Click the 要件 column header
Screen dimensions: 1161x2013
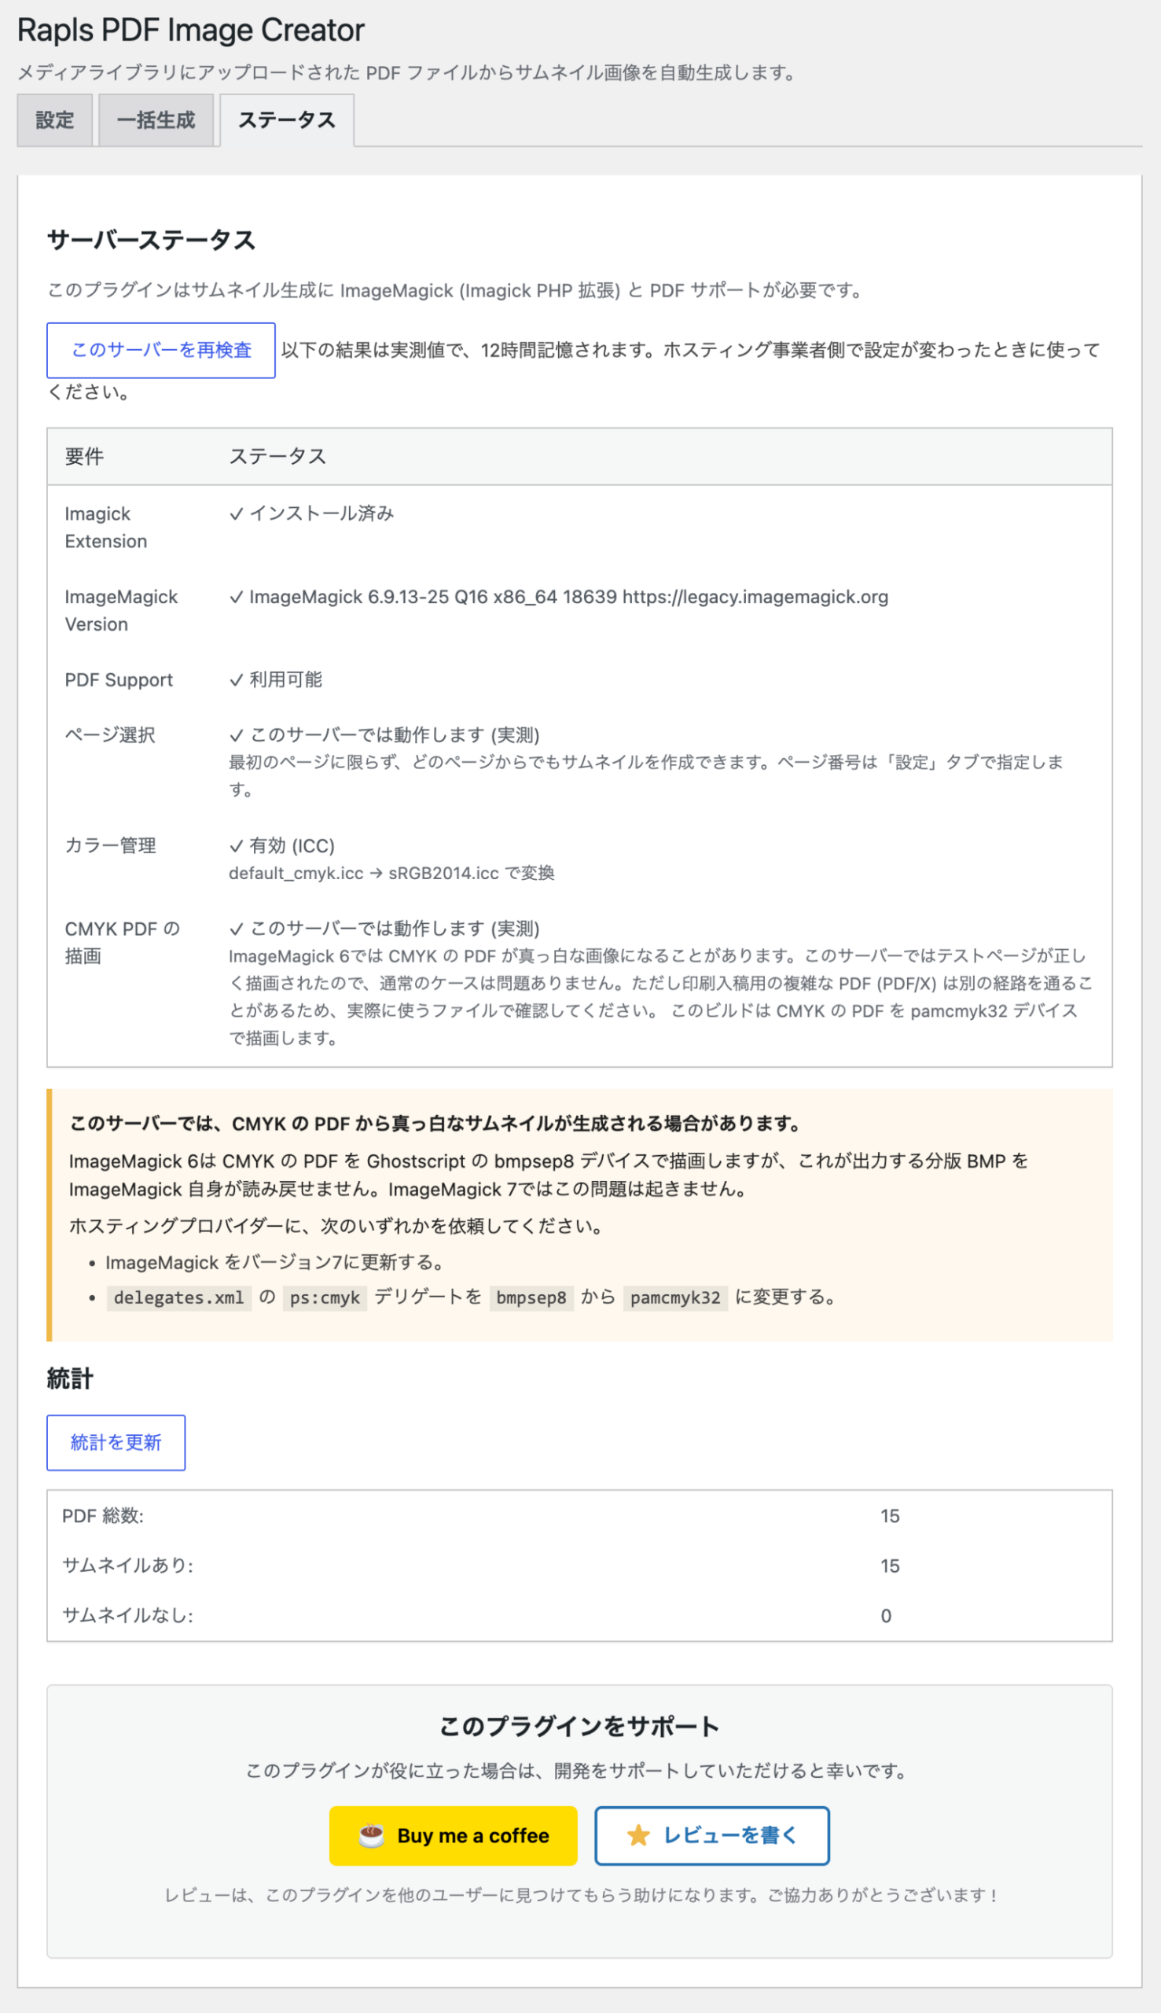85,456
